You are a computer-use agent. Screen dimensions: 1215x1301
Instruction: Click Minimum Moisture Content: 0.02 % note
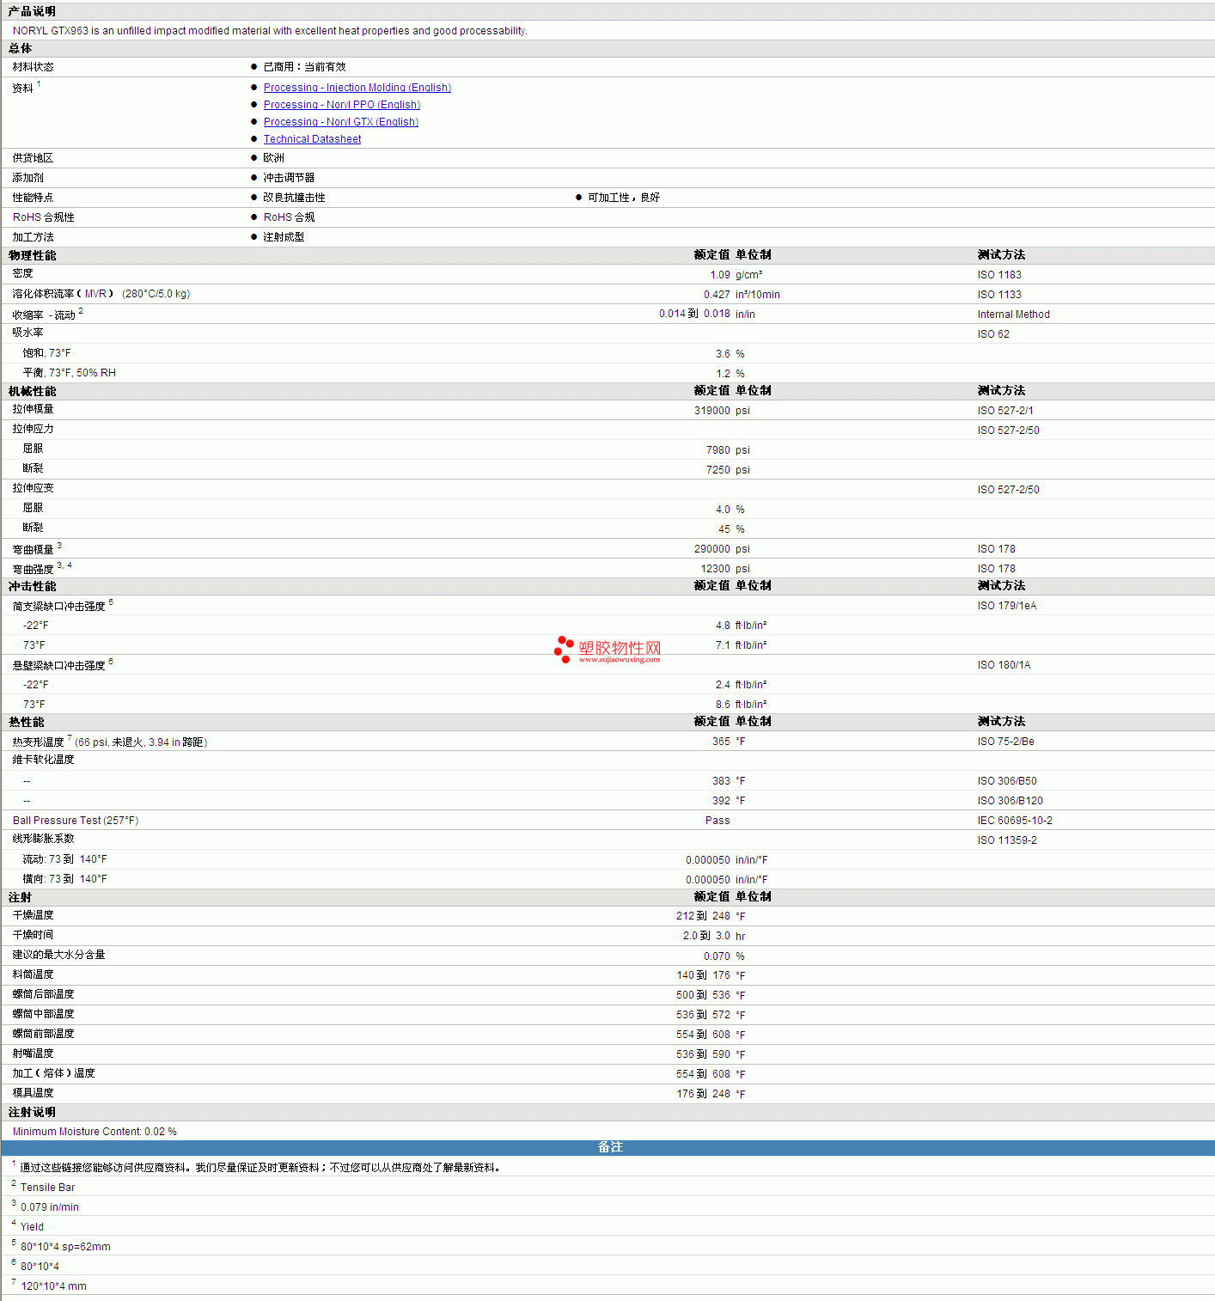(95, 1132)
